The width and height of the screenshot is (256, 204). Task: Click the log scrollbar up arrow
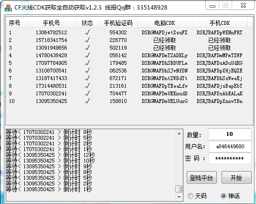pos(179,133)
